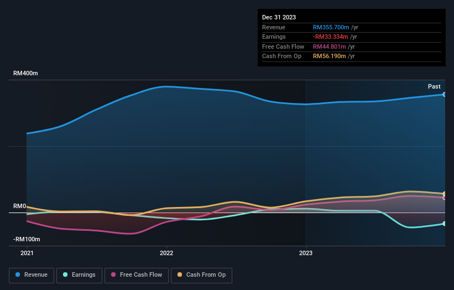
Task: Click the -RM33.334m earnings value
Action: 330,37
